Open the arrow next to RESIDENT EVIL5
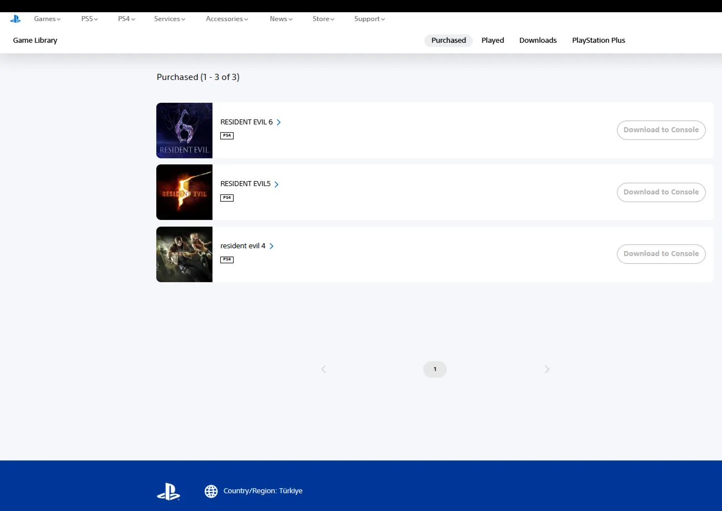722x511 pixels. tap(276, 184)
